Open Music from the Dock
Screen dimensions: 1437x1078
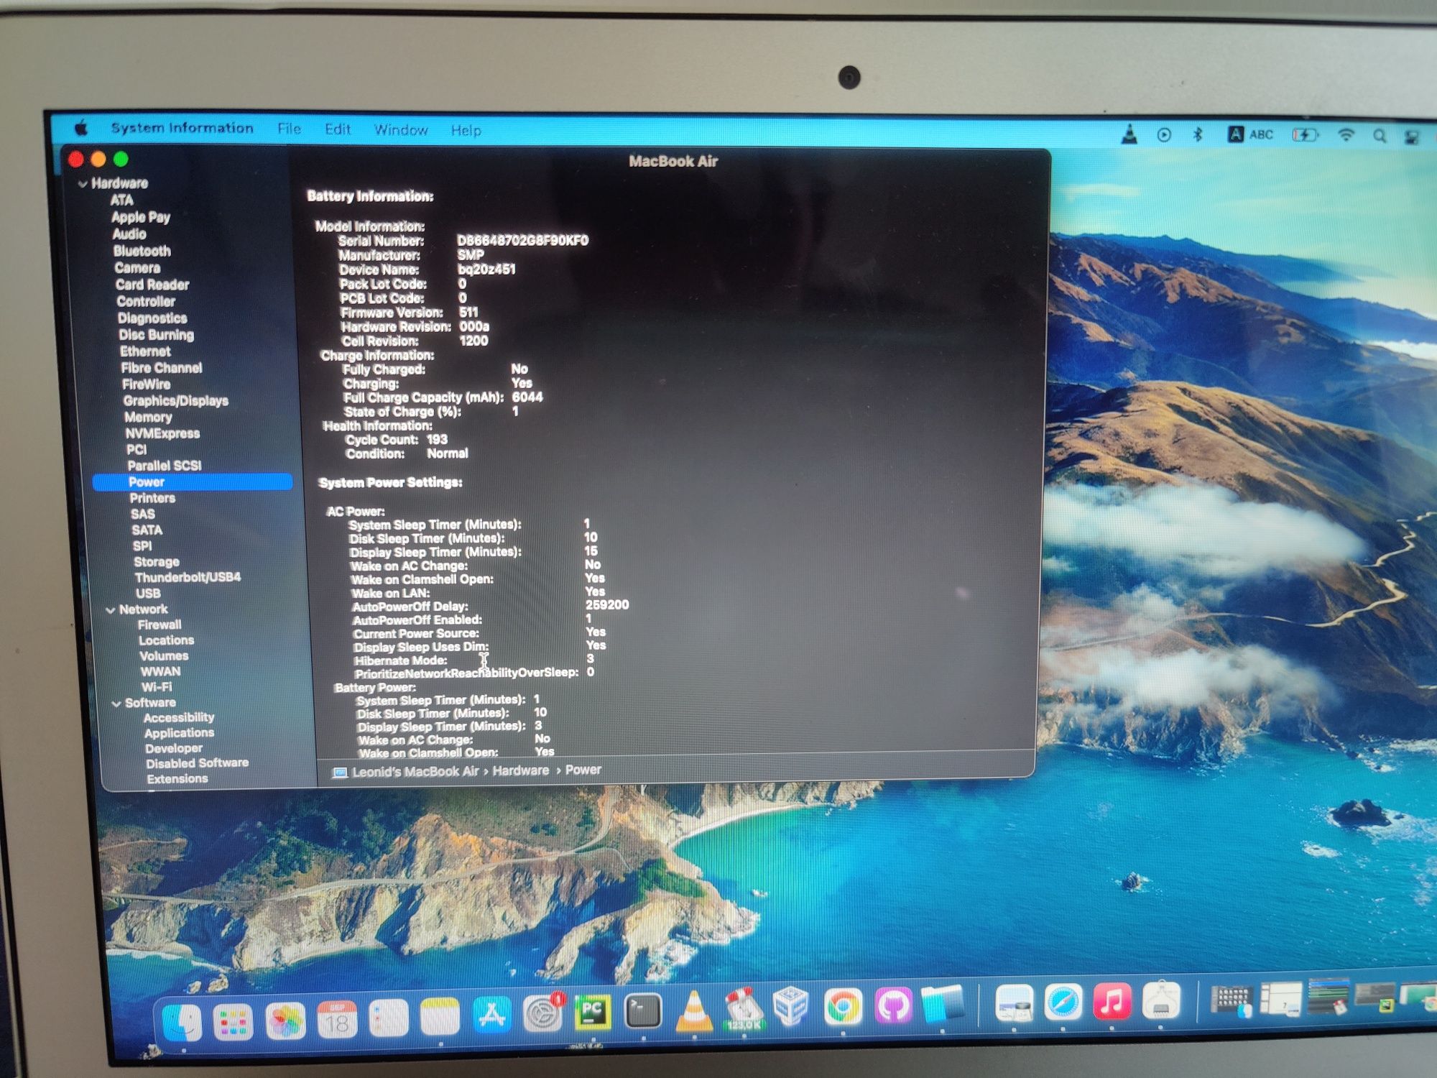click(x=1112, y=1000)
